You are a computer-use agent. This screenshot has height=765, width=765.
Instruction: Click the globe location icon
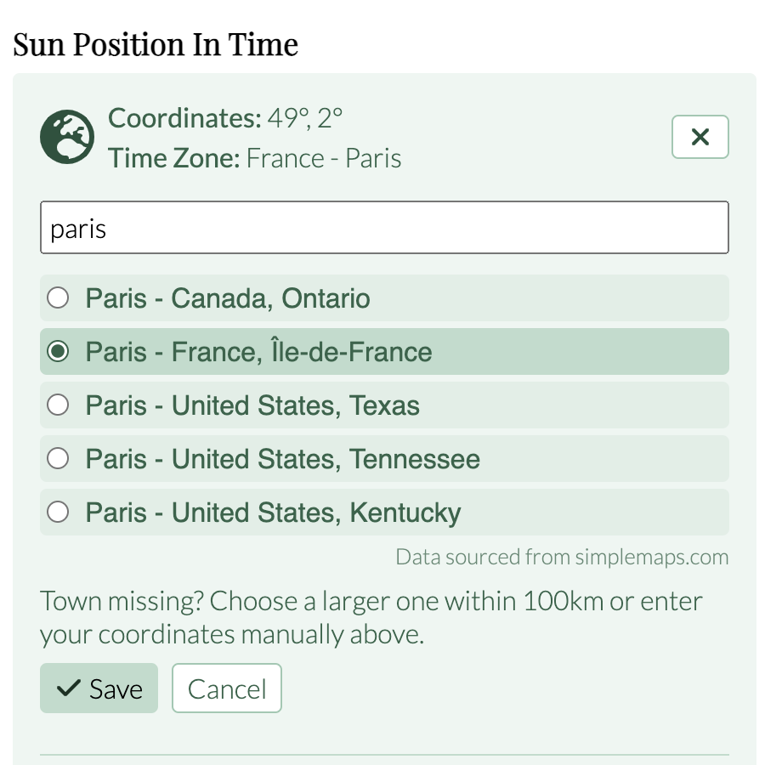coord(67,137)
